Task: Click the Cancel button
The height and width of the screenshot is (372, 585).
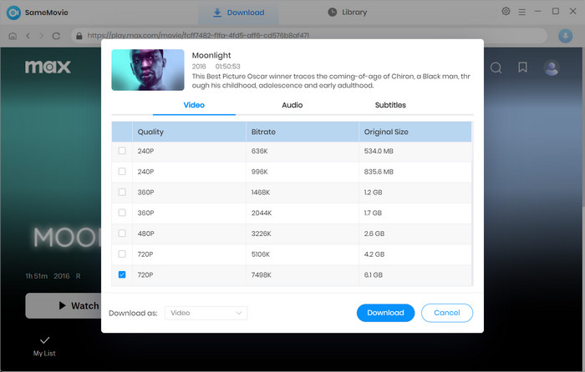Action: point(447,313)
